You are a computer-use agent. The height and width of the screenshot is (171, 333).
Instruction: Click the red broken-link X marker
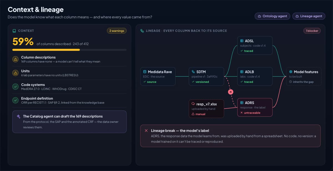point(231,92)
